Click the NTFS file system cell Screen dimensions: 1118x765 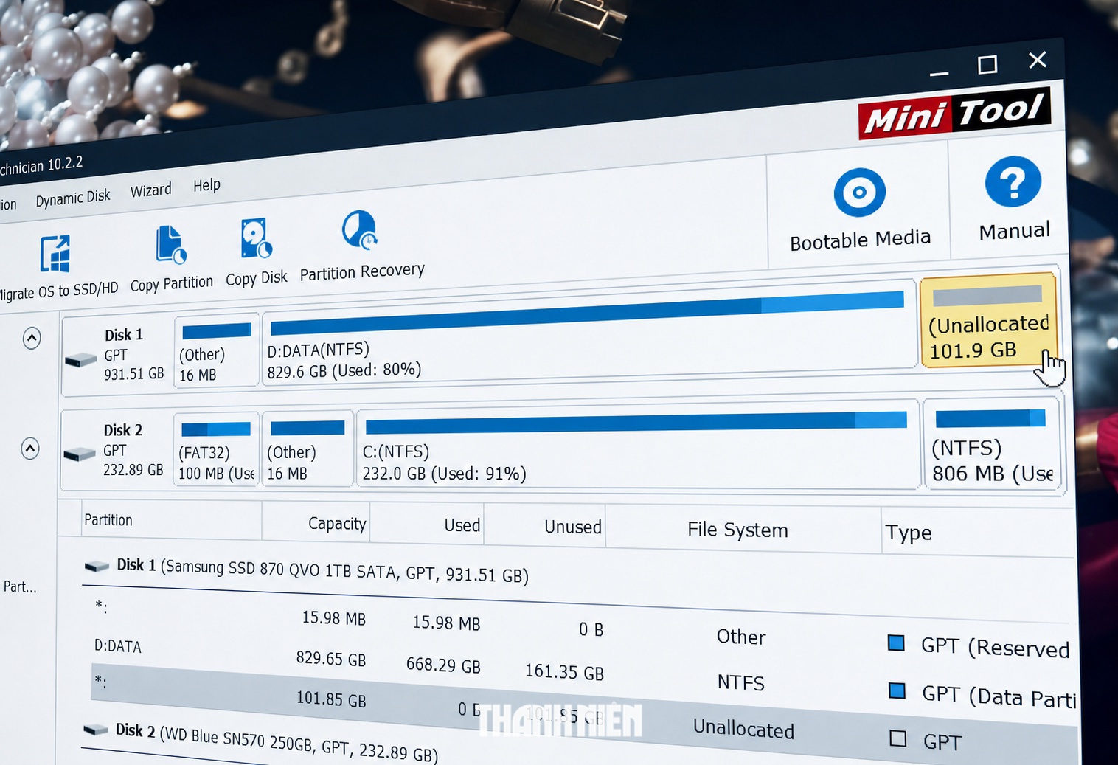click(740, 682)
